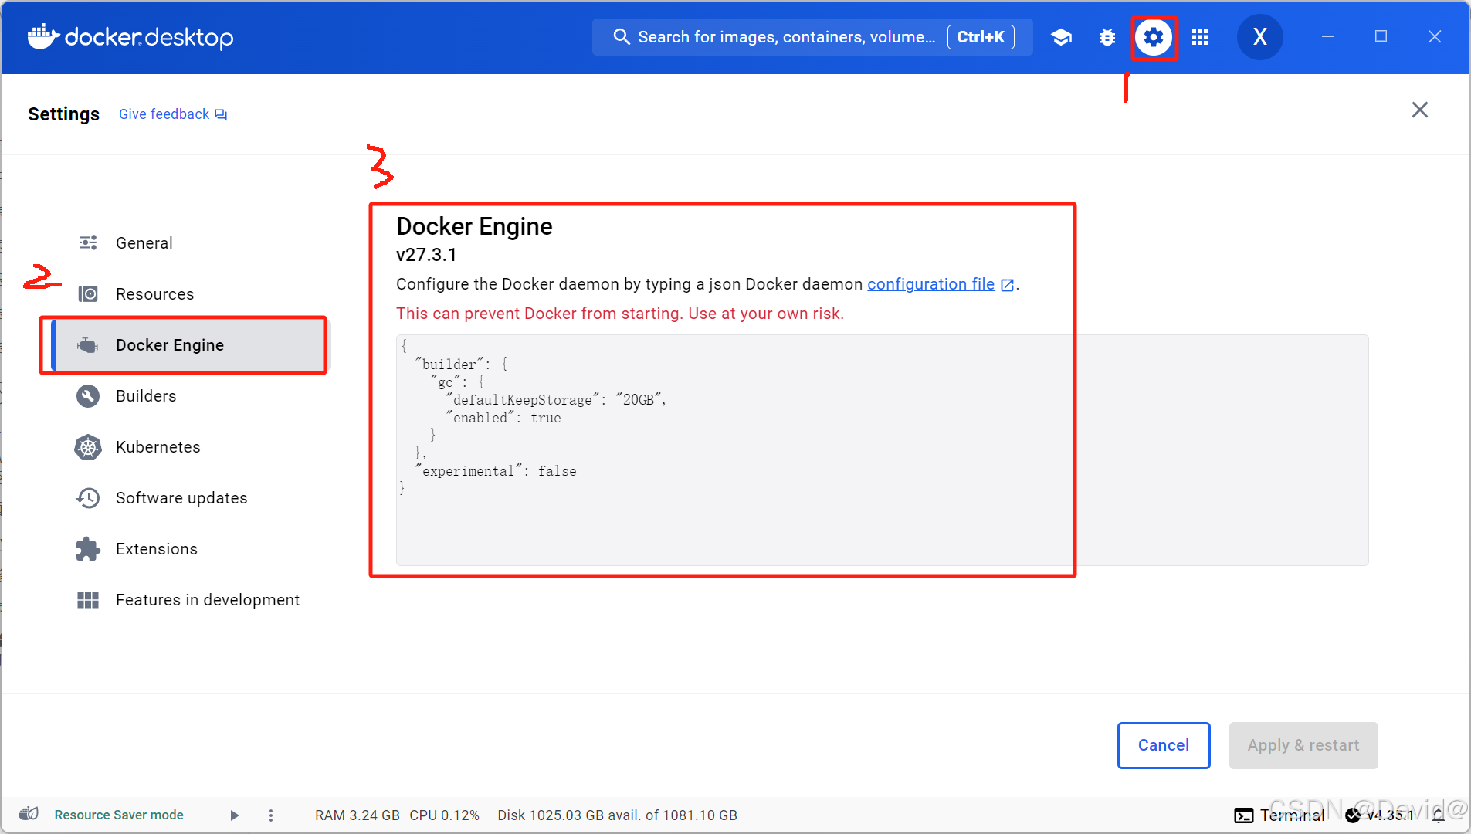Screen dimensions: 1471x834
Task: Click the Apply & restart button
Action: pyautogui.click(x=1303, y=745)
